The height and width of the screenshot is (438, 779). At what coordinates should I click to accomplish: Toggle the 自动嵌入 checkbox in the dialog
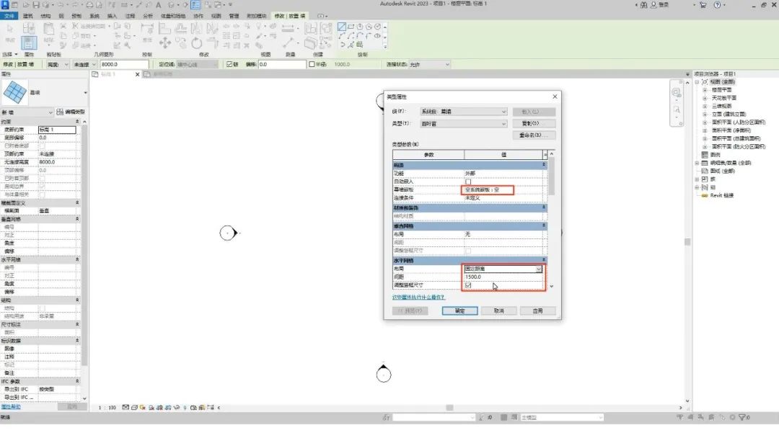468,182
